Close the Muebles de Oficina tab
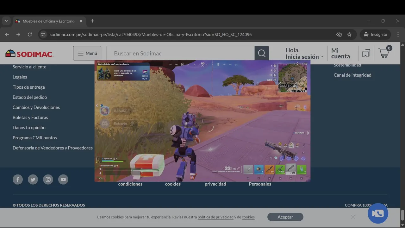The height and width of the screenshot is (228, 405). pyautogui.click(x=81, y=21)
